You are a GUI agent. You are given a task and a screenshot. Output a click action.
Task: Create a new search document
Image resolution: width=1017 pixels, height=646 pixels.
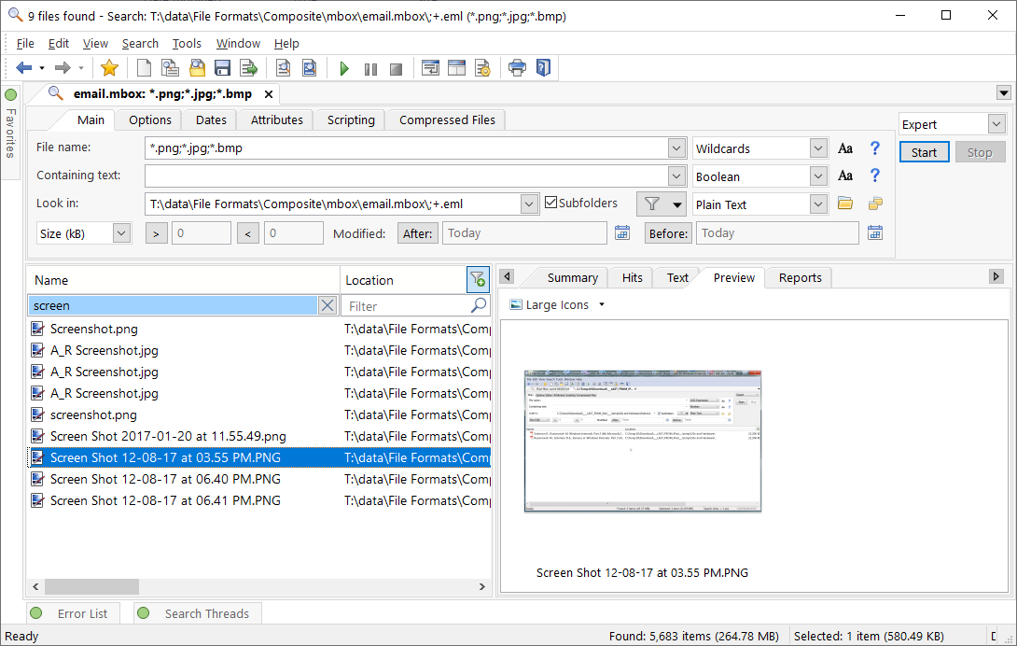coord(144,67)
